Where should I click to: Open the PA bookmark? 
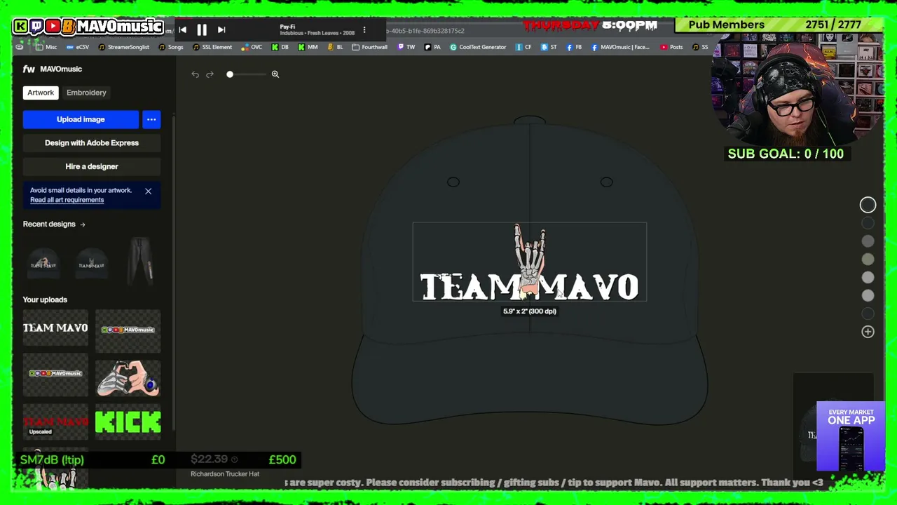pos(432,48)
